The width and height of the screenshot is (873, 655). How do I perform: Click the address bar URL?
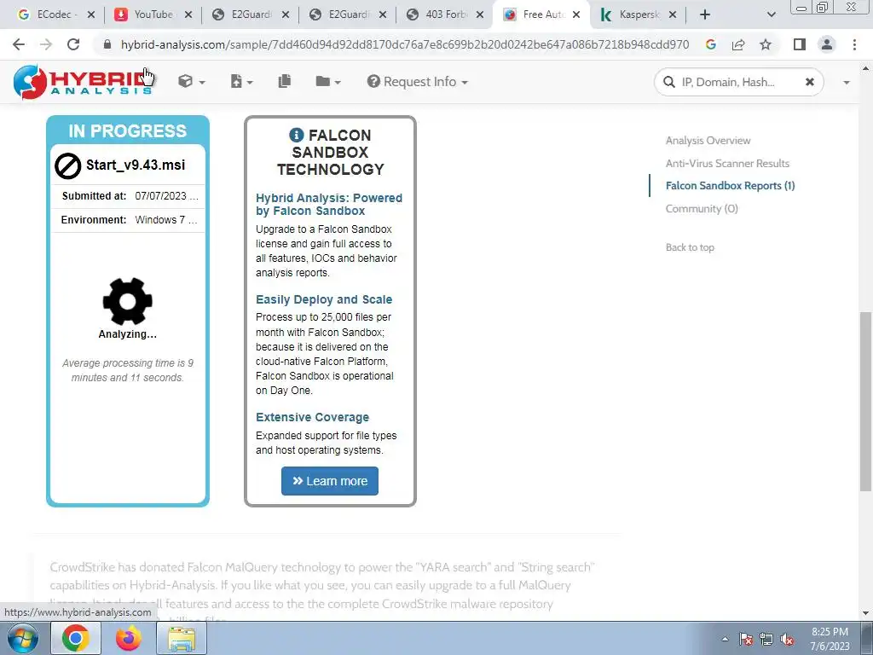coord(405,44)
